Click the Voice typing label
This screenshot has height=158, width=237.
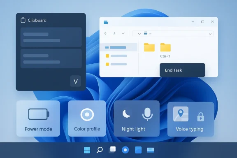pos(190,129)
